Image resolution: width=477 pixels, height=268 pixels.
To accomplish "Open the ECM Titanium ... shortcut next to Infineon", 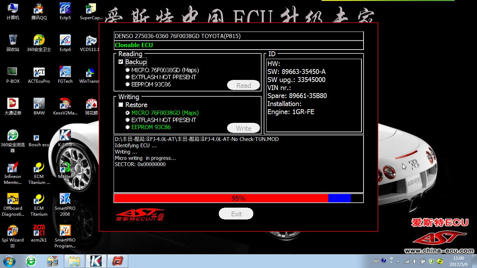I will pos(39,173).
